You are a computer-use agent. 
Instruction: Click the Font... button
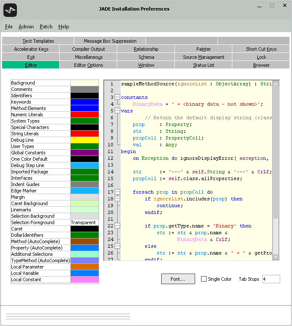[x=178, y=279]
